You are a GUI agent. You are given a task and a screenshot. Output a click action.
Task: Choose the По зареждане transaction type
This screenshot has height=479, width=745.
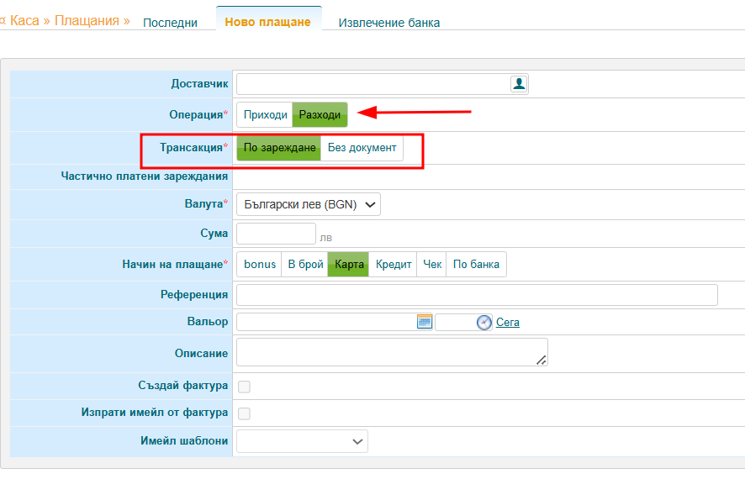click(279, 148)
